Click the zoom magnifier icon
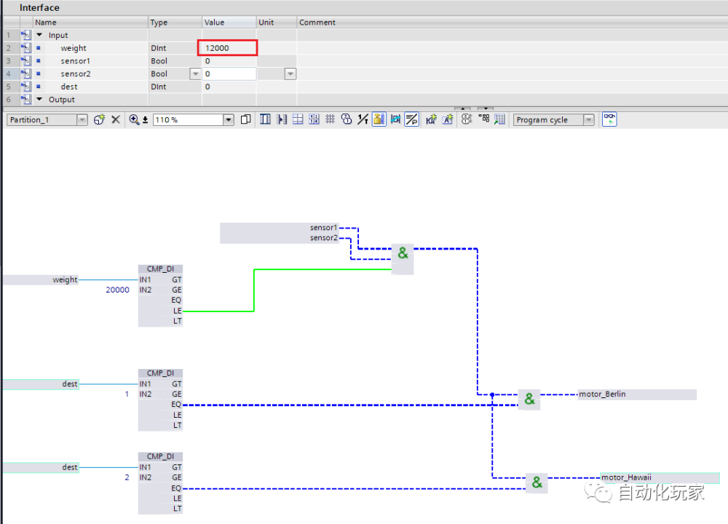 coord(134,120)
